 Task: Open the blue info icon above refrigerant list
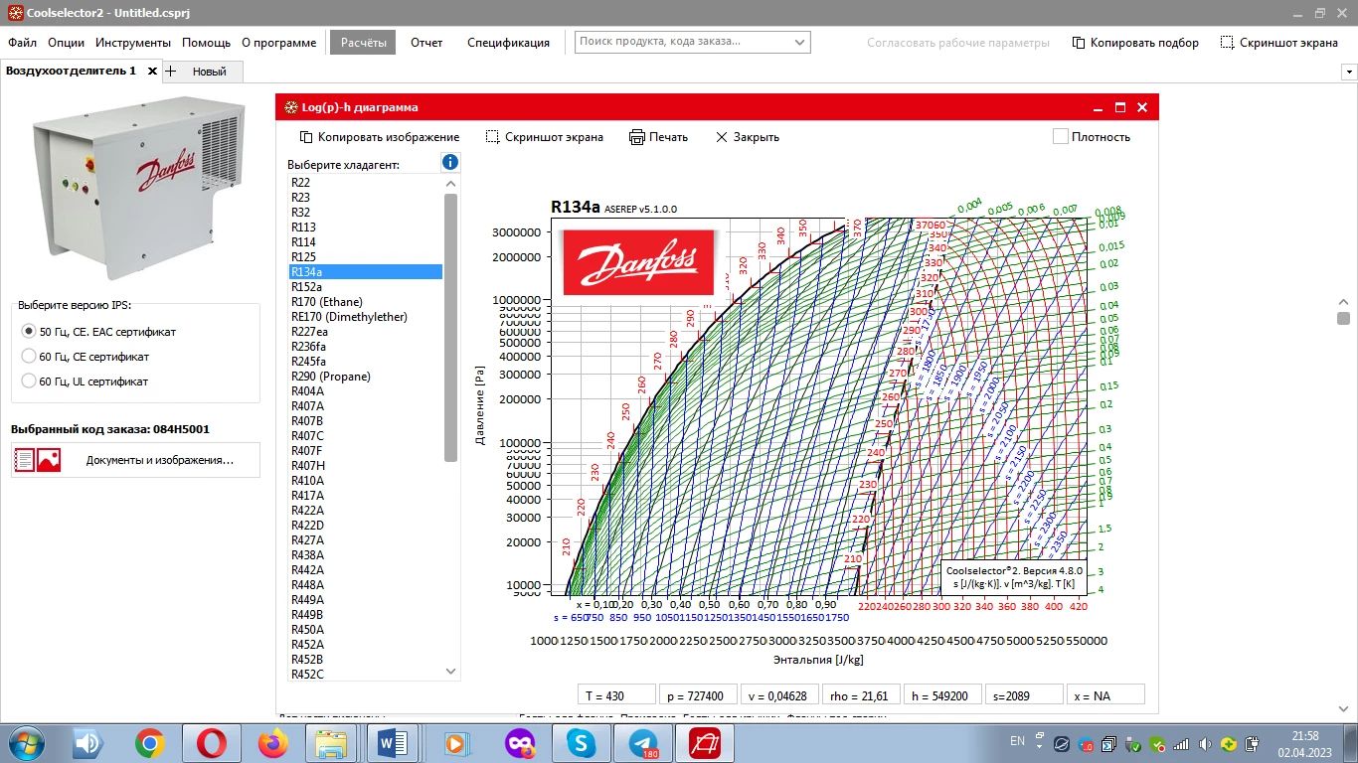[x=450, y=162]
